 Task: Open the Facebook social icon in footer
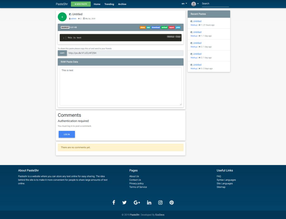tap(114, 202)
